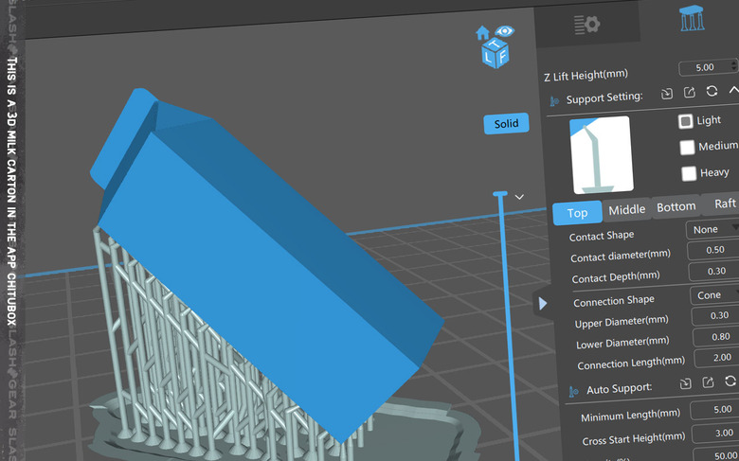Click the Solid view button
This screenshot has width=739, height=461.
[506, 124]
